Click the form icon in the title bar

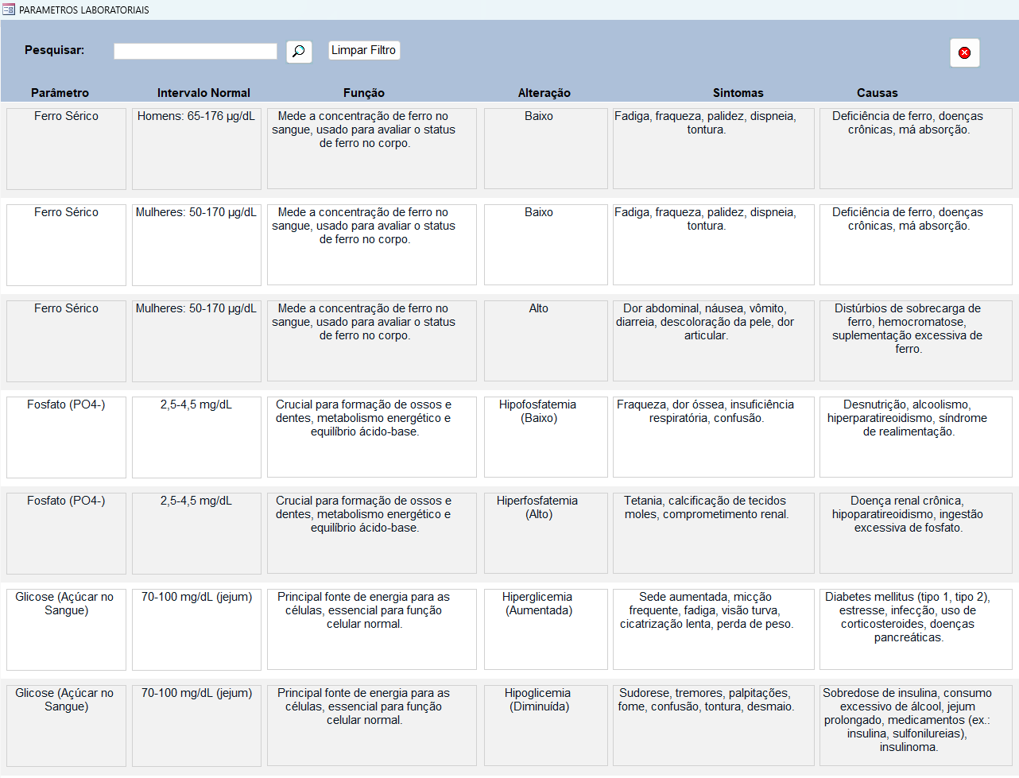[x=9, y=10]
